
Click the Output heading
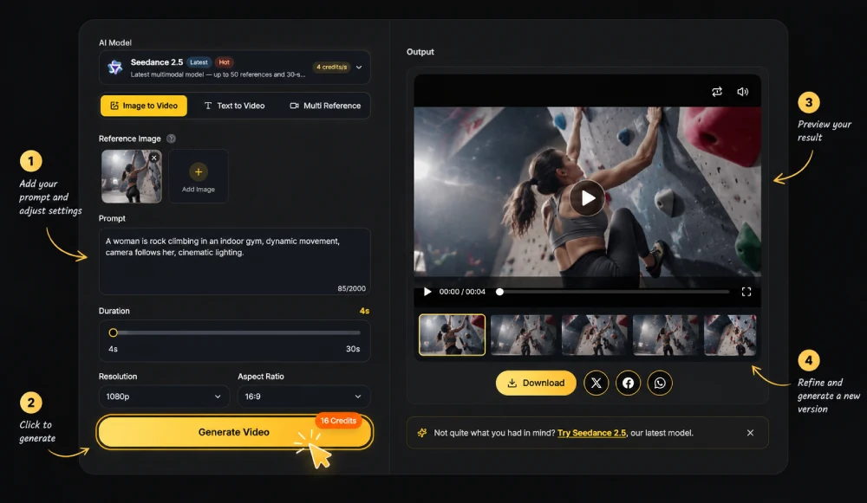pyautogui.click(x=420, y=52)
